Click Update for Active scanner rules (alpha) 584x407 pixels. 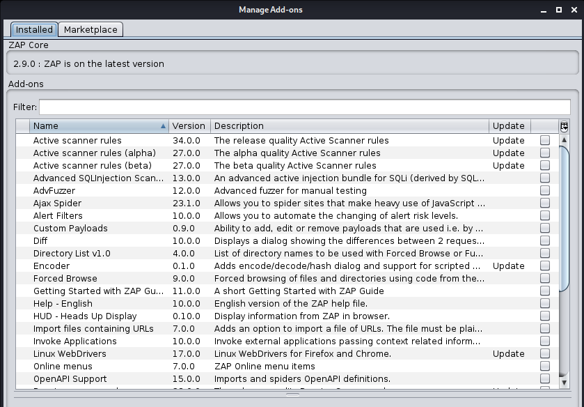508,153
